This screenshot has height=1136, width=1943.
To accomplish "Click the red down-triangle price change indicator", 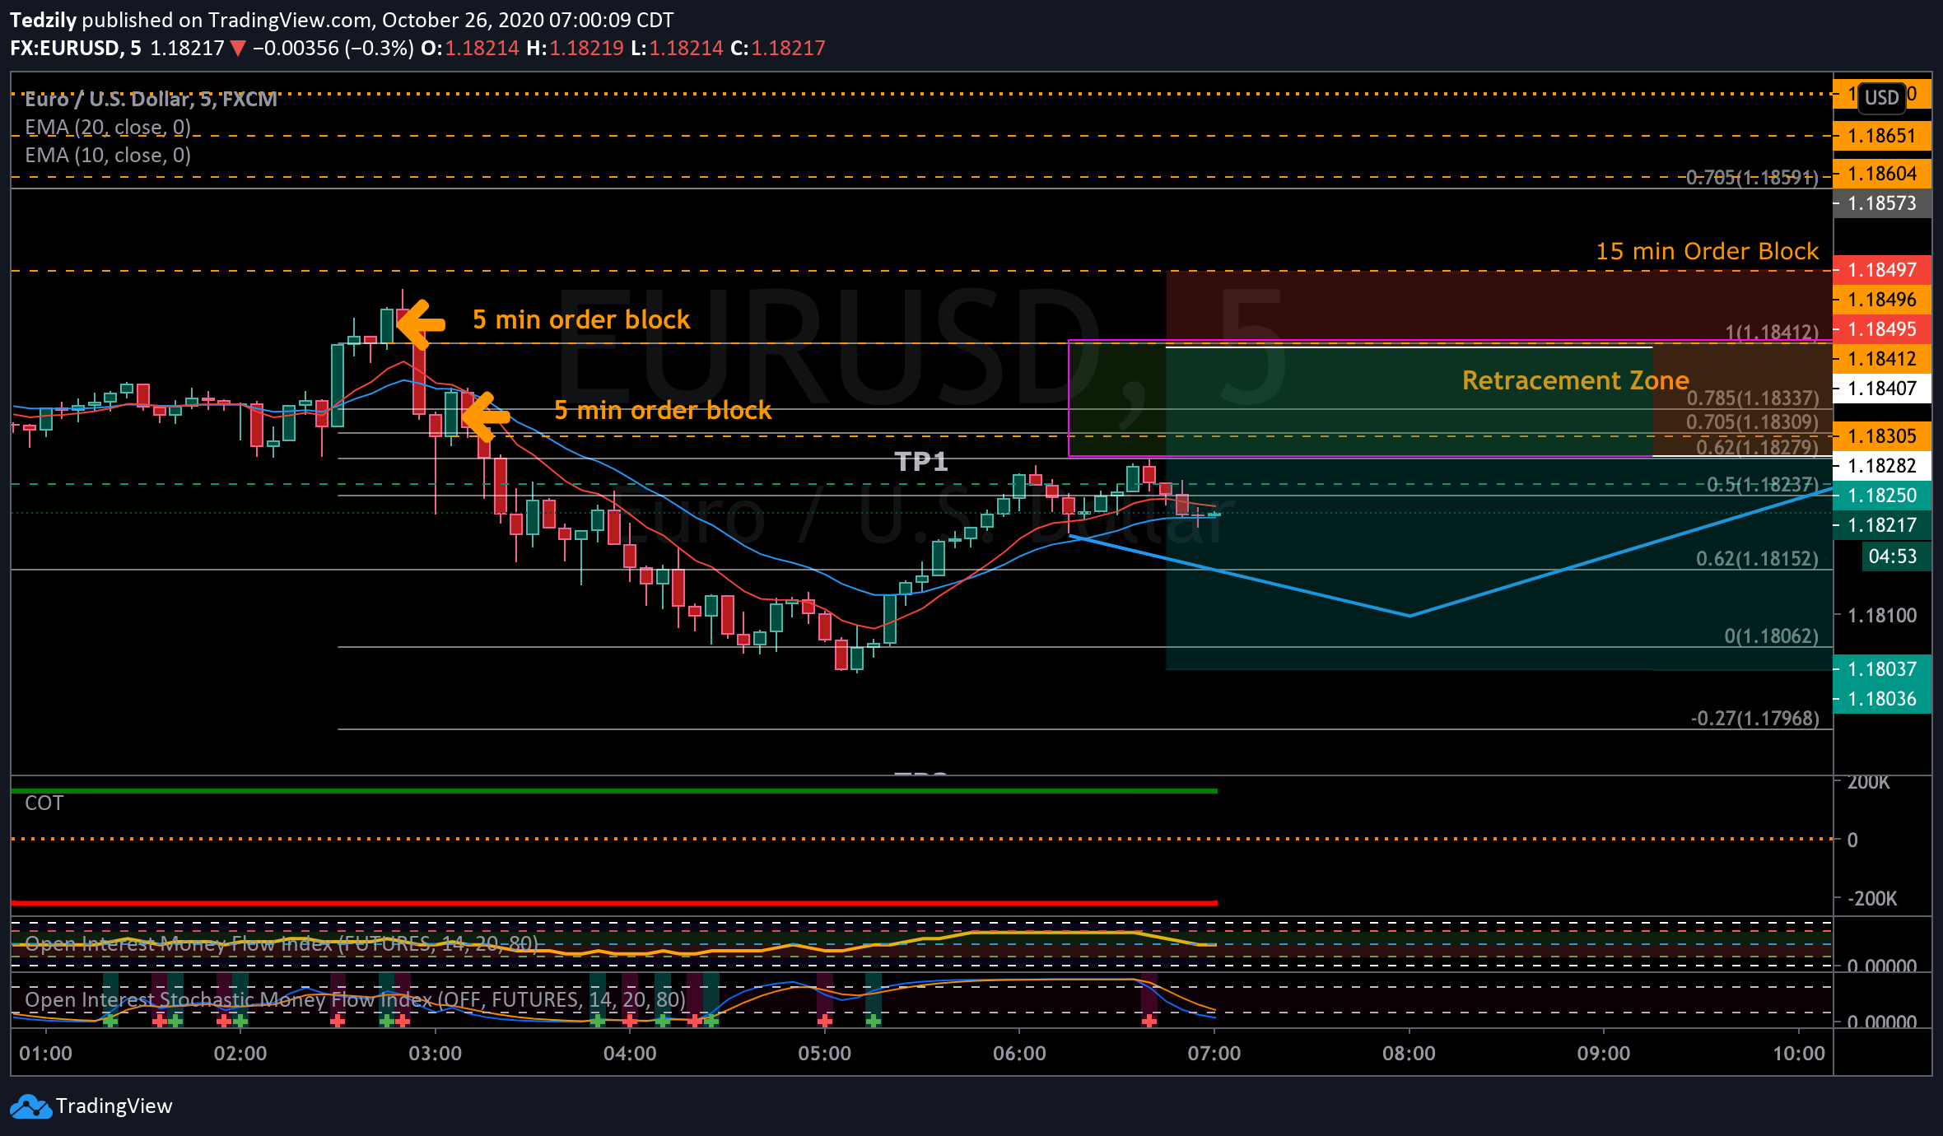I will click(x=238, y=49).
